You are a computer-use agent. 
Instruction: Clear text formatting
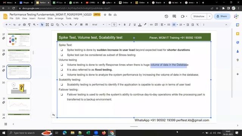click(x=197, y=25)
